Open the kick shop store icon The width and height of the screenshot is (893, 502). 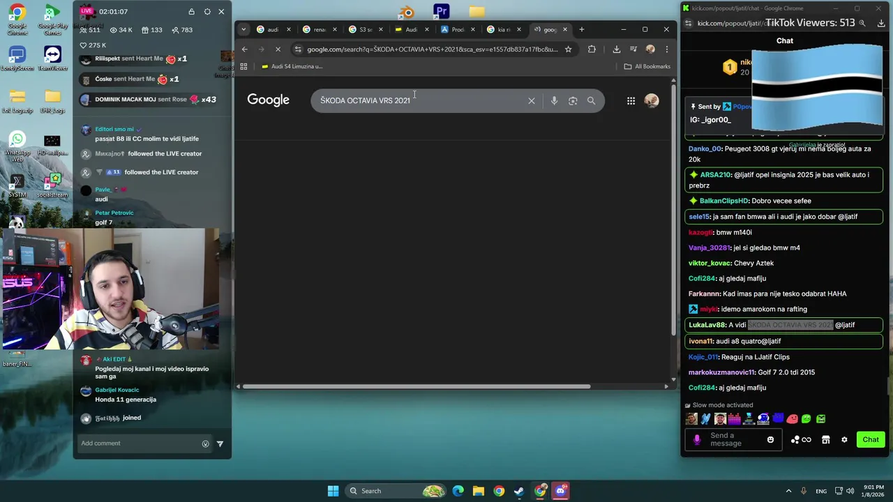825,440
